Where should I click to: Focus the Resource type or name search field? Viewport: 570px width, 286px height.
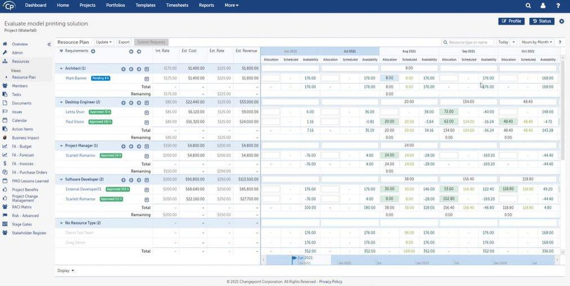pyautogui.click(x=468, y=42)
